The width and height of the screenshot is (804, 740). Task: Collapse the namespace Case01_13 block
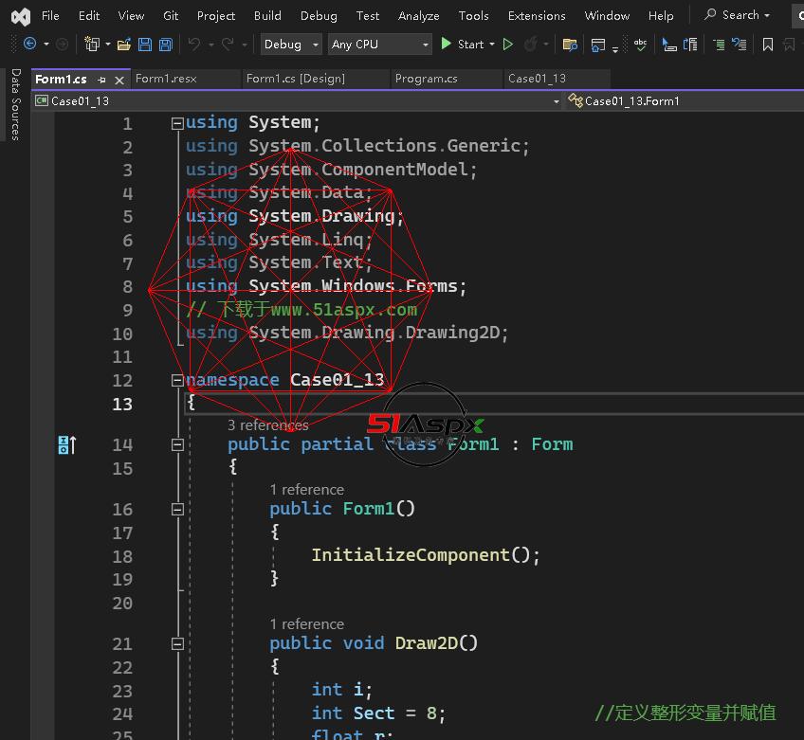click(x=177, y=380)
